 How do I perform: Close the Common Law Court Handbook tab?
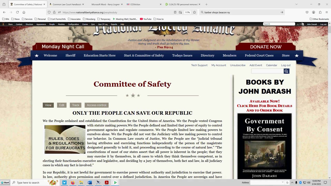coord(83,4)
